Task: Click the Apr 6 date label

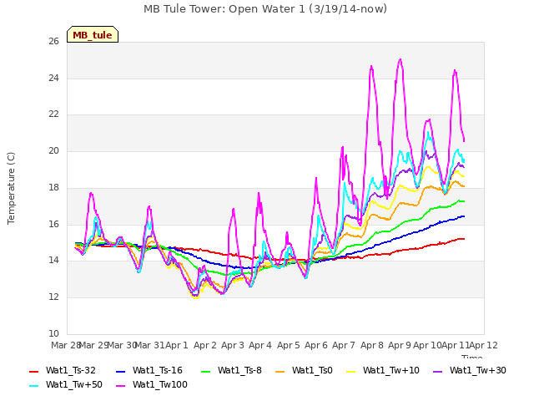Action: pos(316,345)
